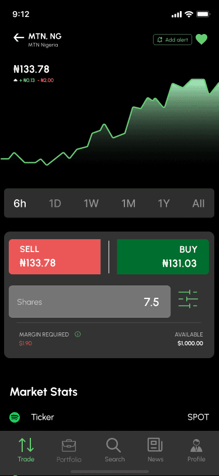Open the News tab icon
219x476 pixels.
[155, 450]
